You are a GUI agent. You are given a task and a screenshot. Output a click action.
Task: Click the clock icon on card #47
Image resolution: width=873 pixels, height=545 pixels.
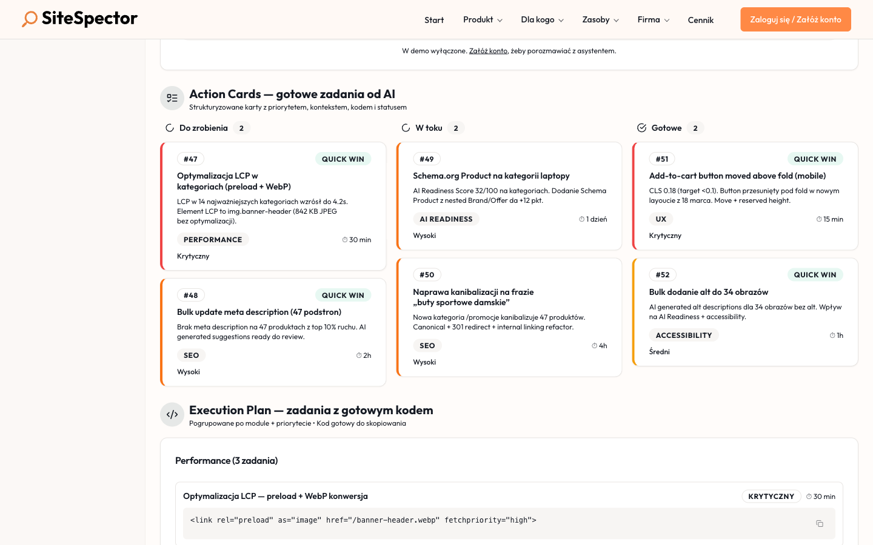(344, 239)
